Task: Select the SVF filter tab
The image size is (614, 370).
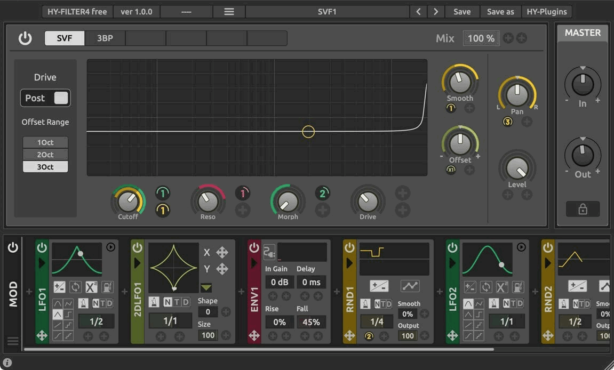Action: (x=65, y=38)
